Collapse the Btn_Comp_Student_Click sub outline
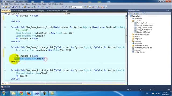172x96 pixels. 5,47
